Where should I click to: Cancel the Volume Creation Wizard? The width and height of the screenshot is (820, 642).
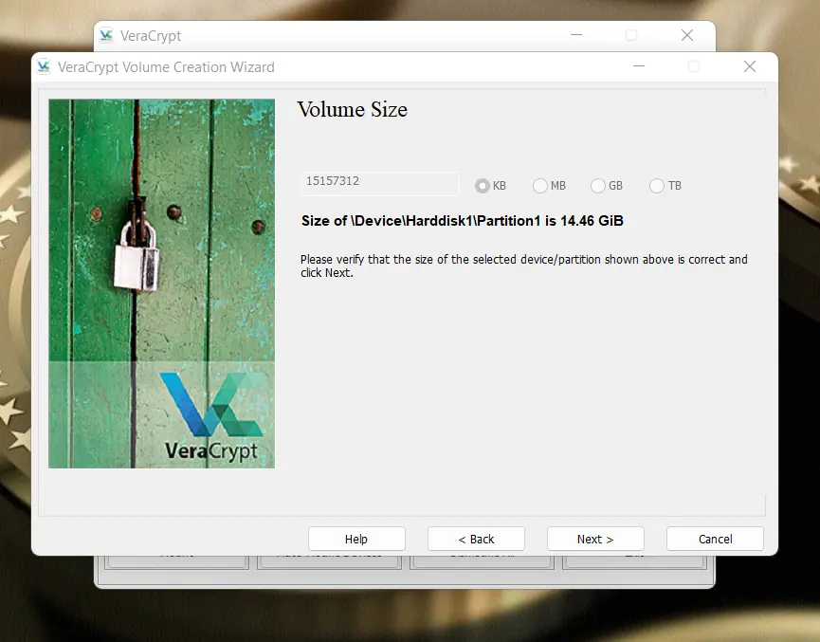715,539
